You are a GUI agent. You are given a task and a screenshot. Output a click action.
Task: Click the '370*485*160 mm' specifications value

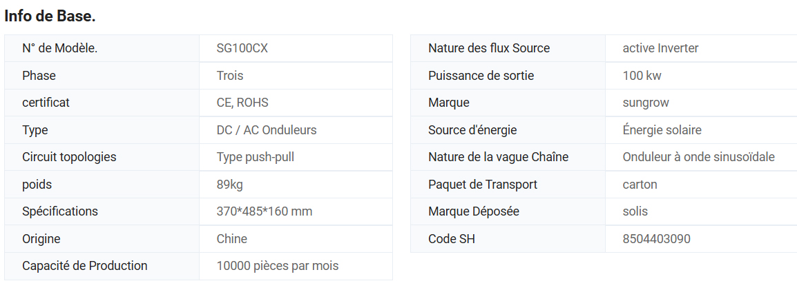[x=265, y=211]
